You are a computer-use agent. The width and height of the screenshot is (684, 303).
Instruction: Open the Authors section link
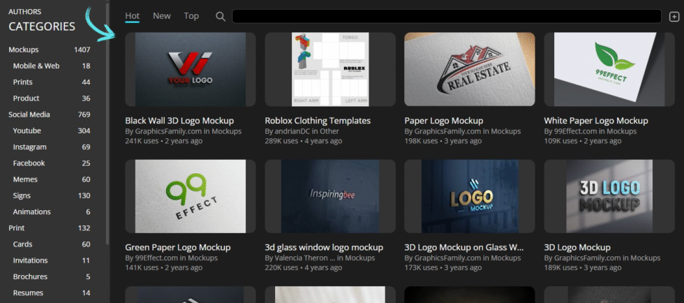(24, 12)
